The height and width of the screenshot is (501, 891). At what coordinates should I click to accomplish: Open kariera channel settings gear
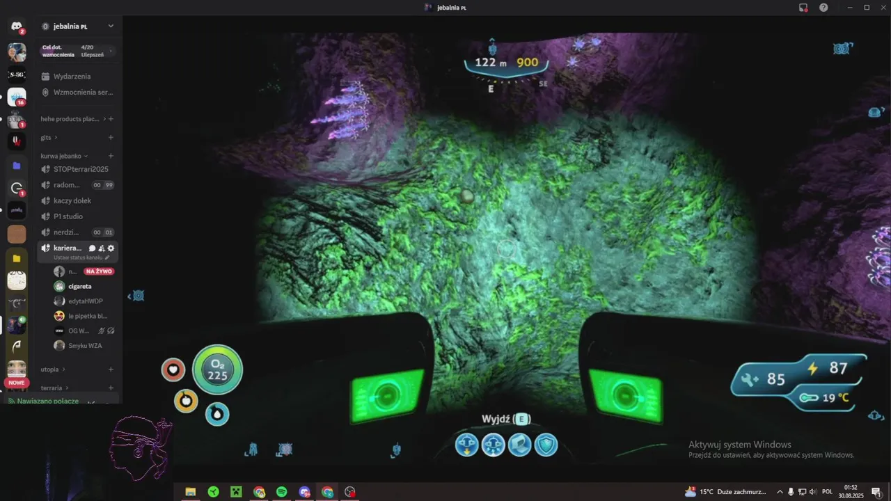pyautogui.click(x=111, y=248)
